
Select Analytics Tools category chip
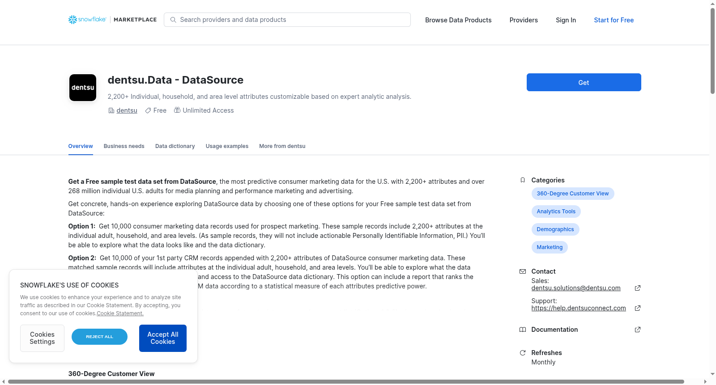[556, 212]
